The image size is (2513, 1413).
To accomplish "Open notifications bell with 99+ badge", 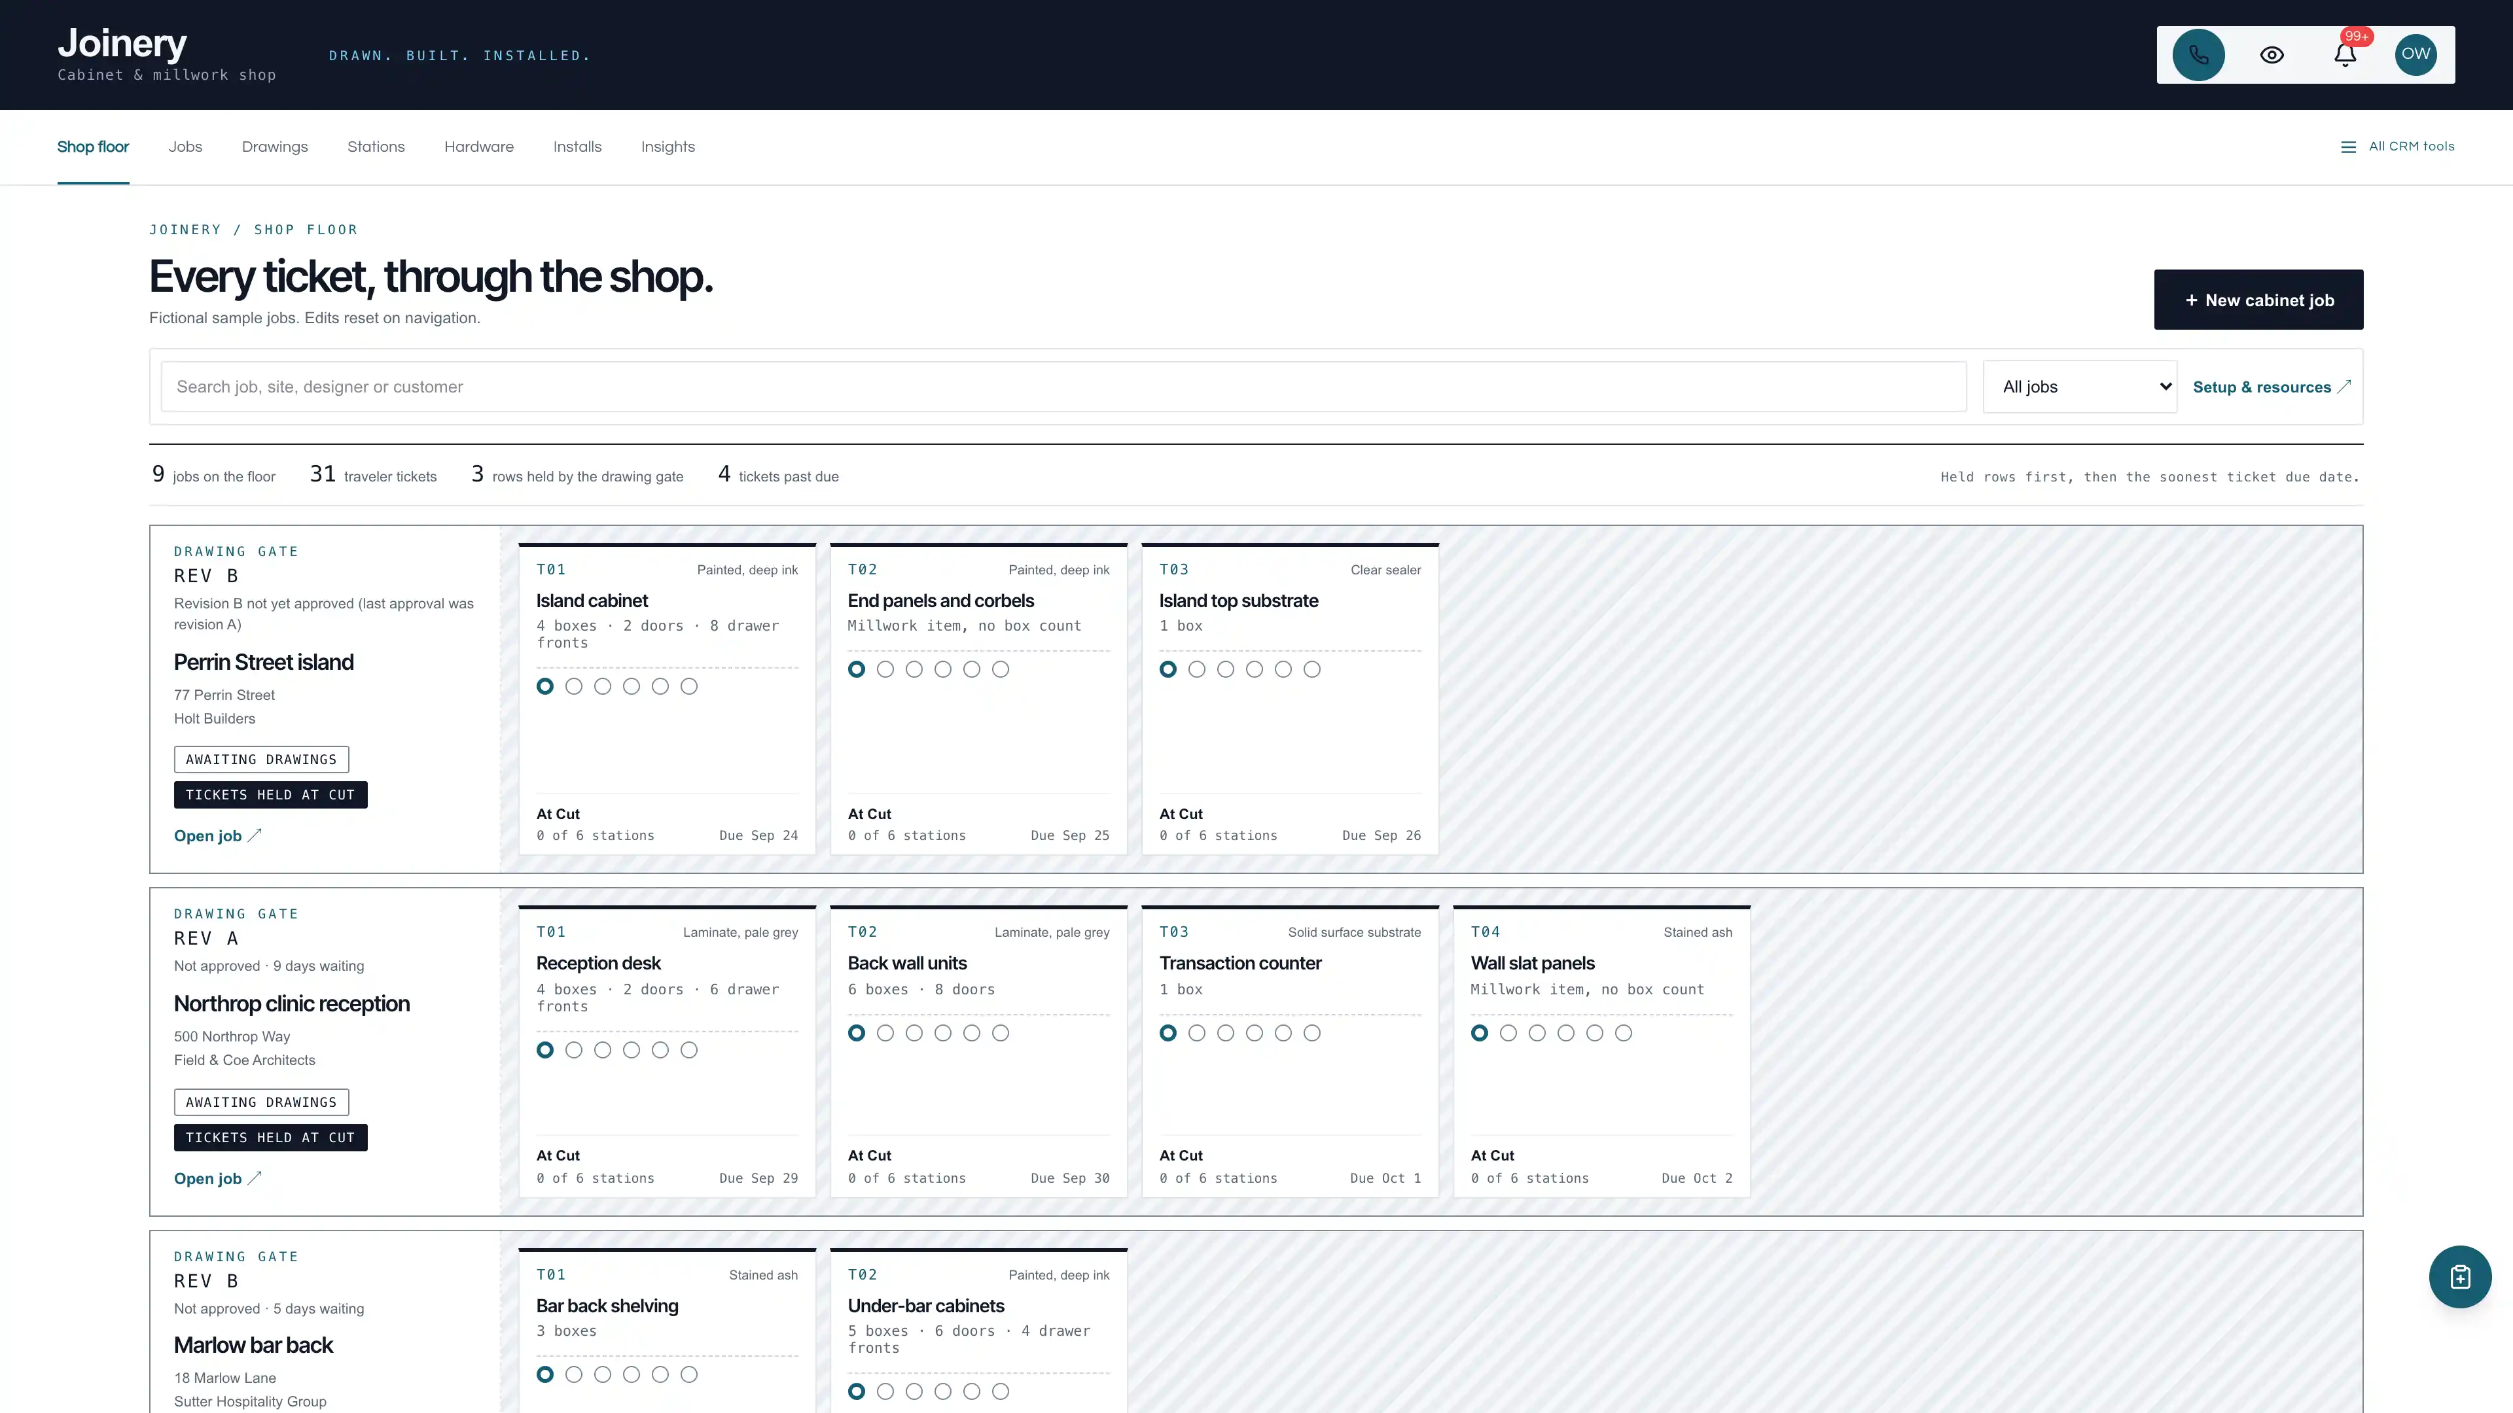I will pos(2345,54).
